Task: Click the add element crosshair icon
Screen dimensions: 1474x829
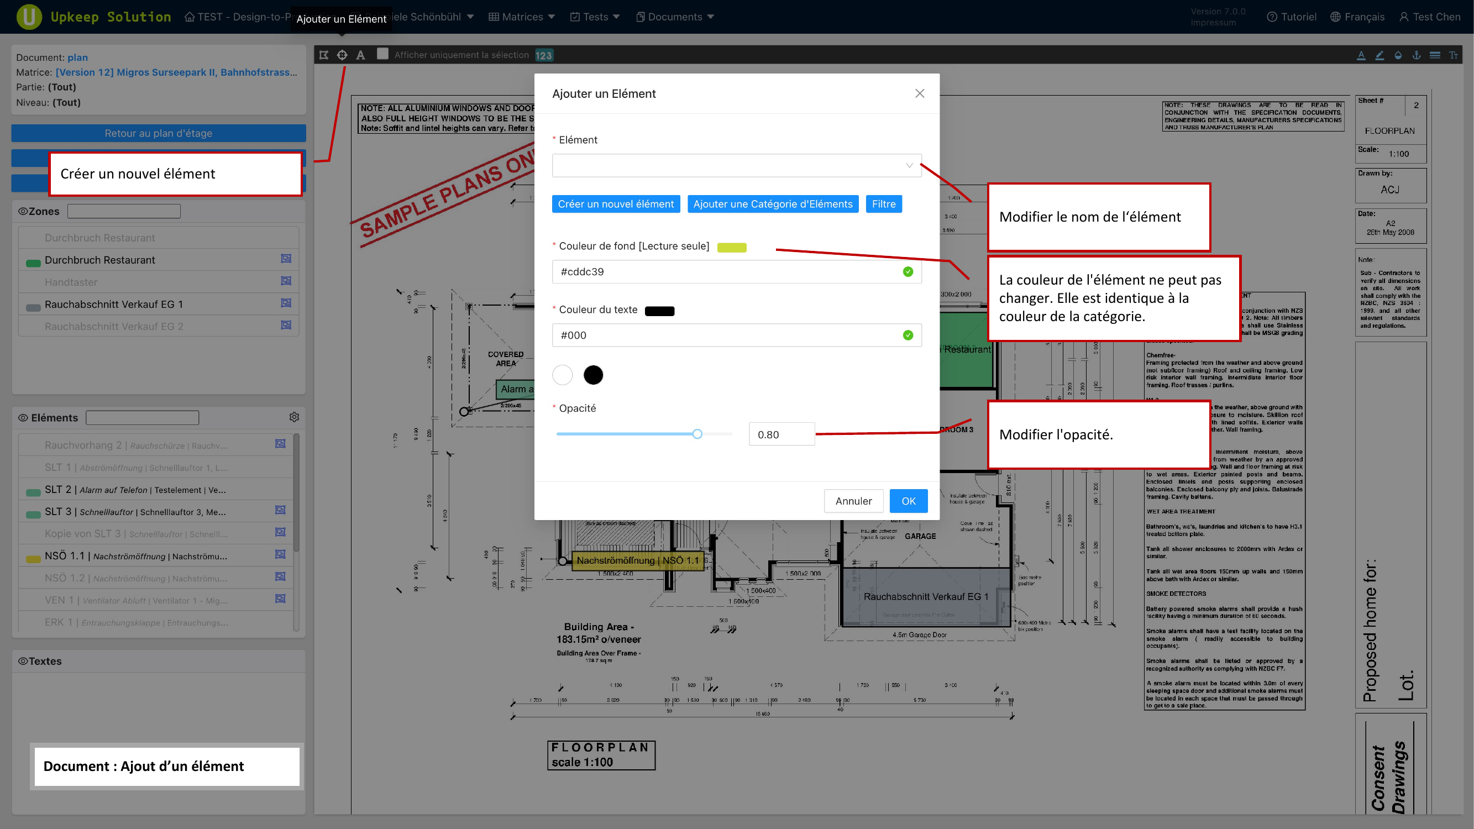Action: tap(342, 55)
